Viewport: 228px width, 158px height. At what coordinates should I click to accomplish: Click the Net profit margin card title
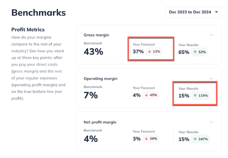point(100,122)
